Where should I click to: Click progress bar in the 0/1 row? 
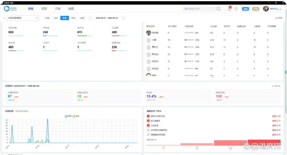(189, 69)
